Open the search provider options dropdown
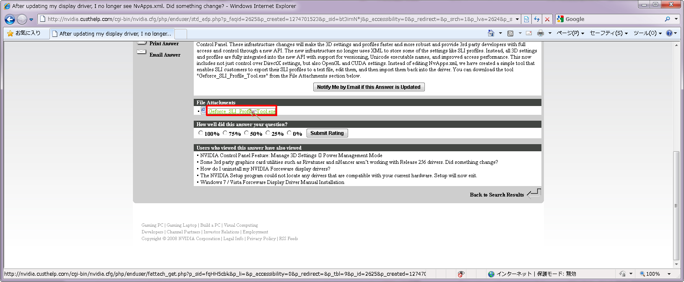The image size is (684, 282). (676, 19)
